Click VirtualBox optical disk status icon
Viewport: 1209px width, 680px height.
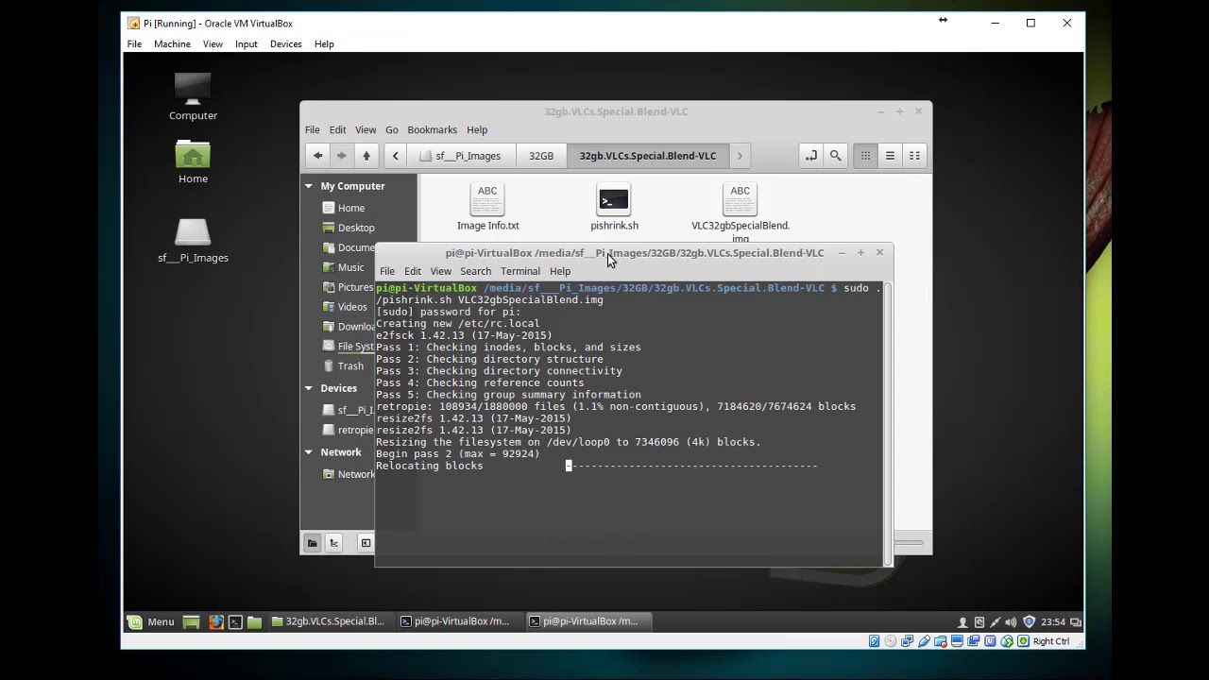click(x=891, y=641)
